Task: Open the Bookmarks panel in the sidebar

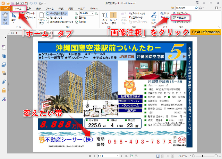Action: click(4, 47)
